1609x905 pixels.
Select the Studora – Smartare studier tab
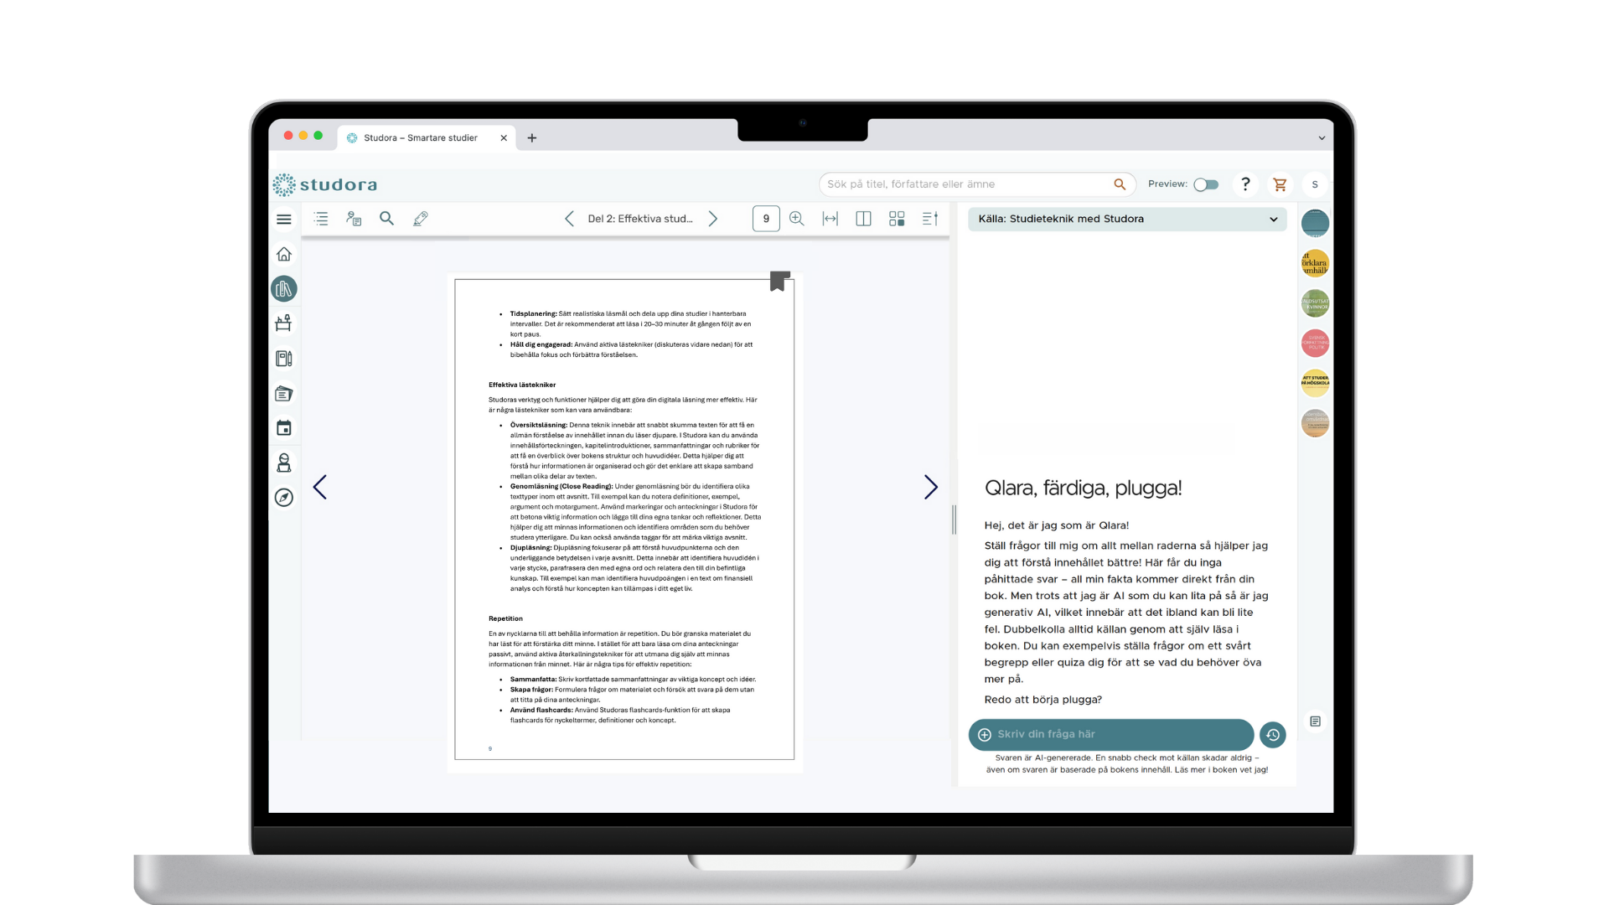[421, 137]
